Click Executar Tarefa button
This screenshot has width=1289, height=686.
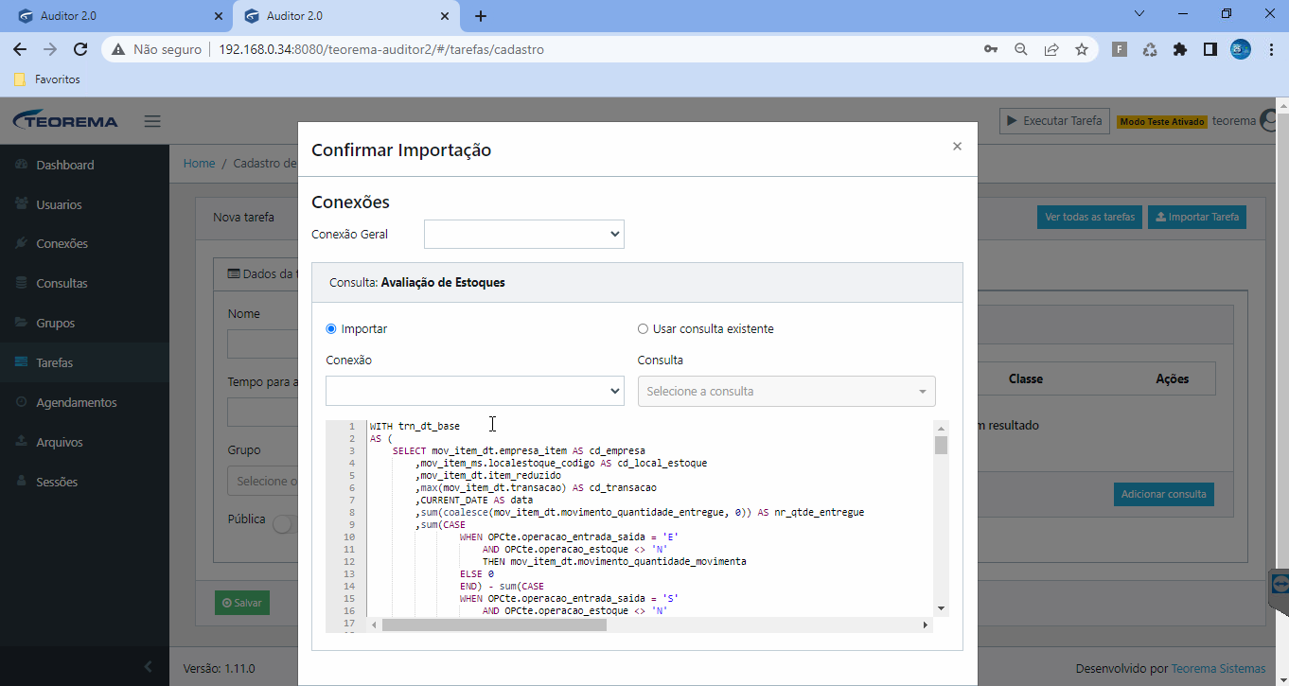click(x=1054, y=121)
